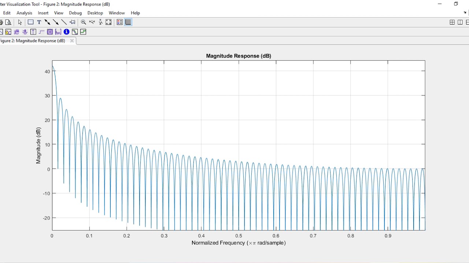Open the View menu
469x263 pixels.
tap(59, 13)
